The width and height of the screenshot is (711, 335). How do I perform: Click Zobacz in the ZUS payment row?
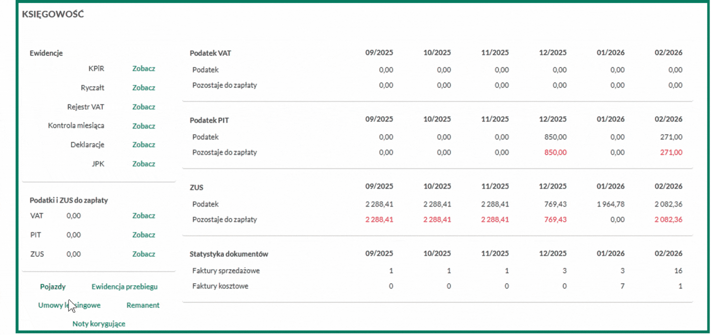pyautogui.click(x=144, y=254)
